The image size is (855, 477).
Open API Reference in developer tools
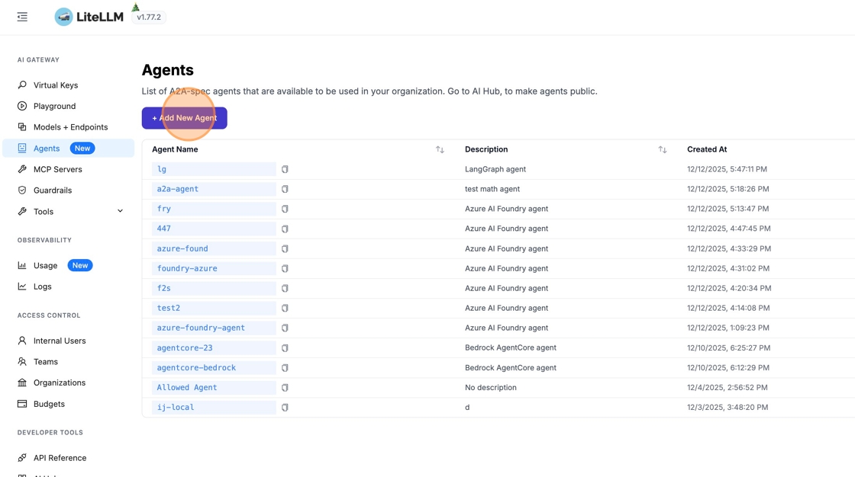(60, 458)
